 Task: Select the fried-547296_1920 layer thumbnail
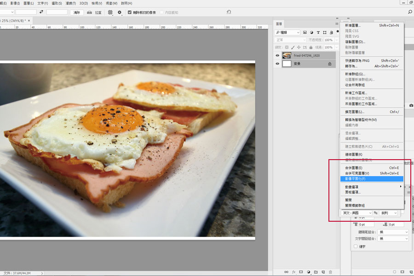[x=287, y=56]
